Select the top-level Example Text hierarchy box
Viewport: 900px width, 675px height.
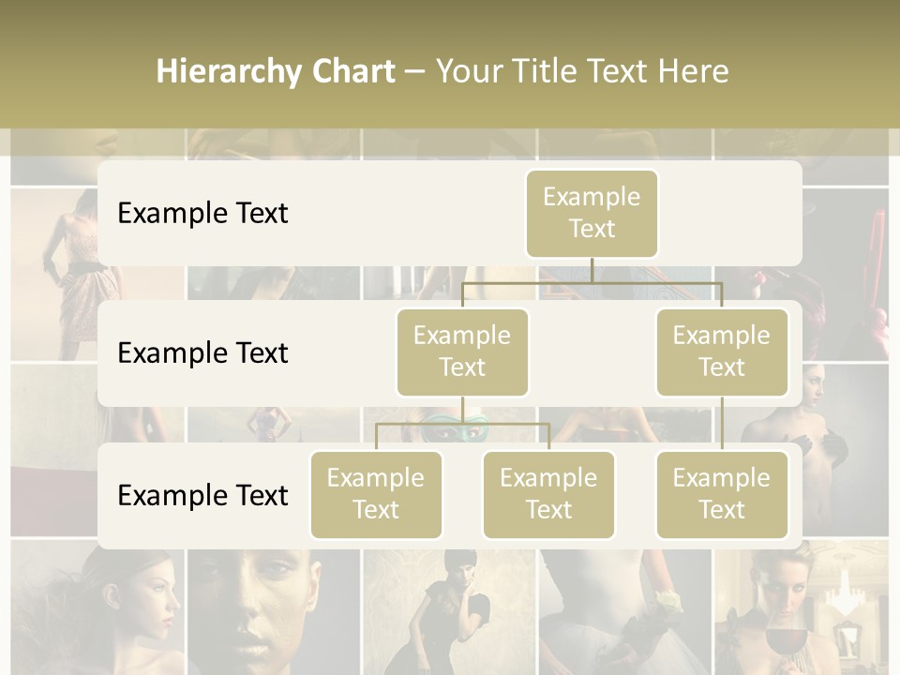592,213
